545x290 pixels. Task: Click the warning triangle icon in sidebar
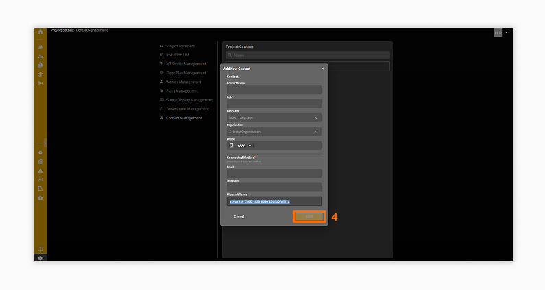coord(40,170)
